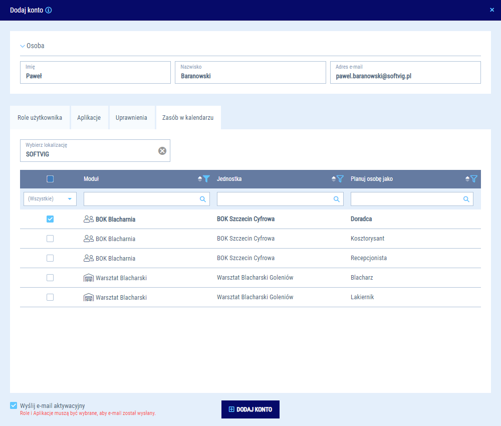Click the info icon beside Dodaj konto
501x426 pixels.
click(49, 10)
